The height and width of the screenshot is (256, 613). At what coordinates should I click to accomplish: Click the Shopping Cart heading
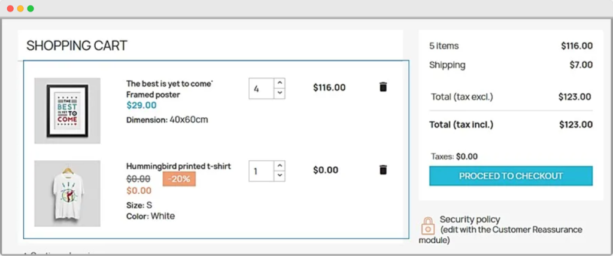(x=77, y=45)
